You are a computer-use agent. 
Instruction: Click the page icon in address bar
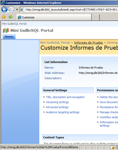click(x=22, y=10)
